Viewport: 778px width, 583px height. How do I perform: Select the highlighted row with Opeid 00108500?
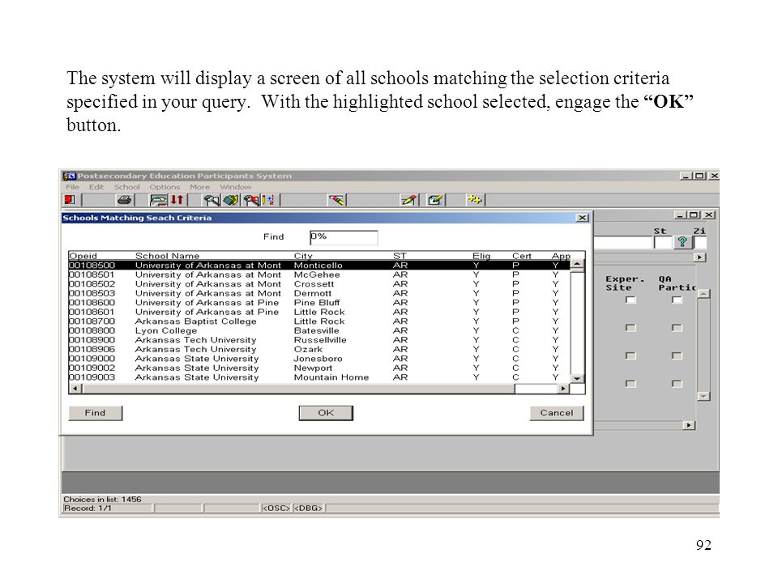pyautogui.click(x=319, y=266)
